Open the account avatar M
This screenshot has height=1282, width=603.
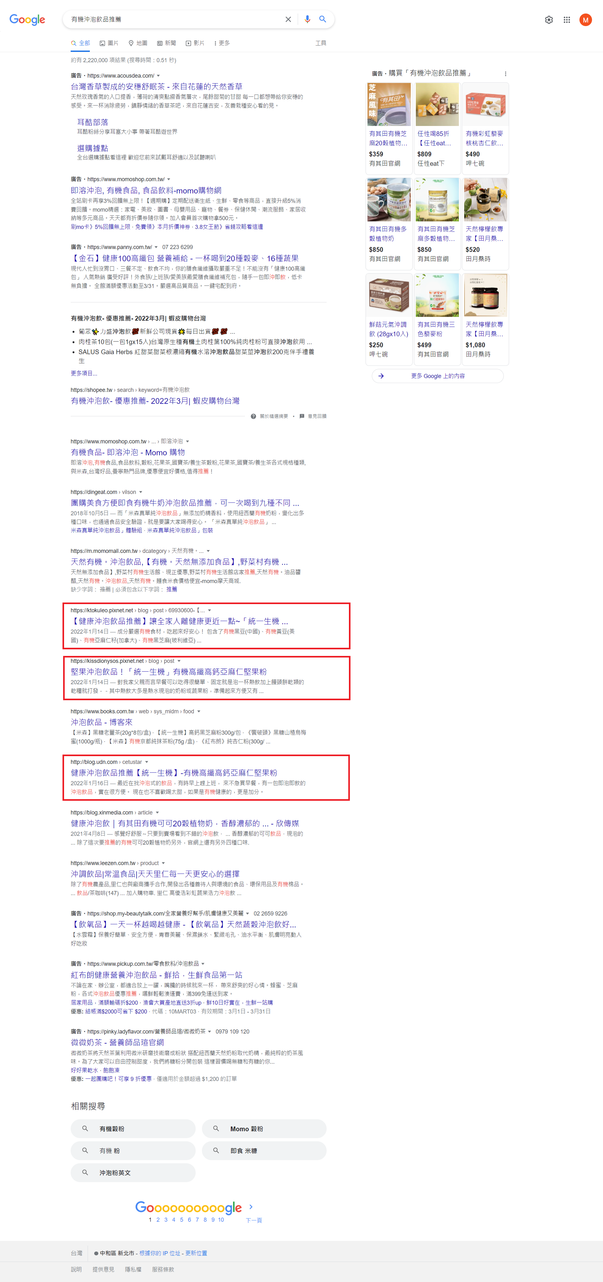(586, 20)
